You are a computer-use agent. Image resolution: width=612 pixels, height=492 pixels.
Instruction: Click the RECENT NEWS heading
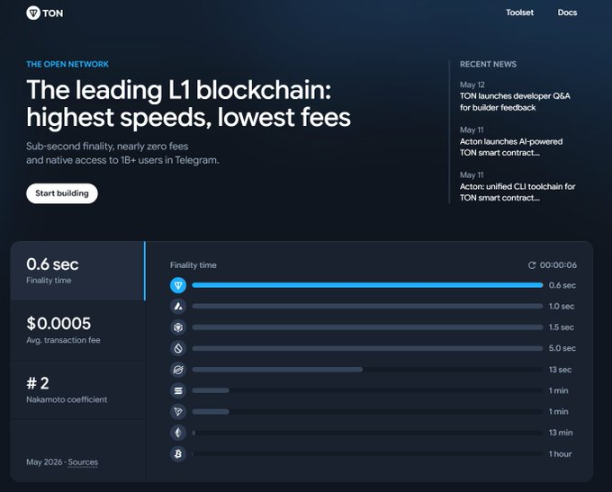pyautogui.click(x=488, y=65)
